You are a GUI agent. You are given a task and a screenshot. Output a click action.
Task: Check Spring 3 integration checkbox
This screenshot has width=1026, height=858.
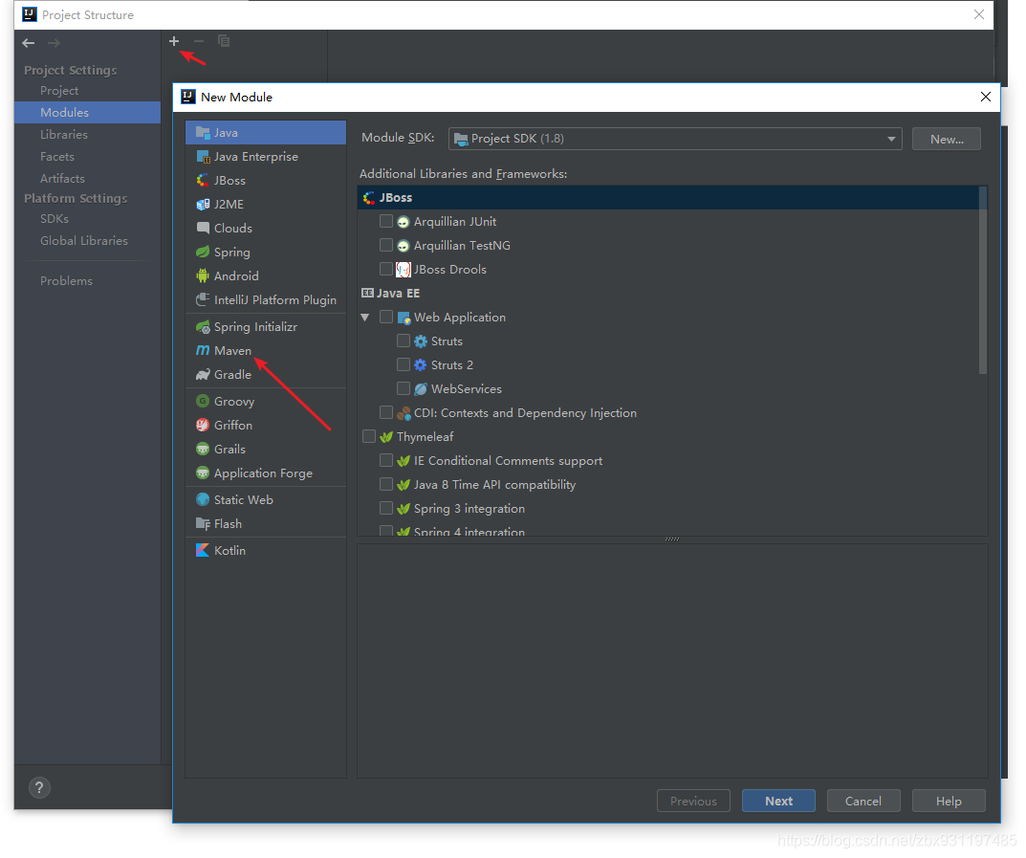(x=386, y=508)
